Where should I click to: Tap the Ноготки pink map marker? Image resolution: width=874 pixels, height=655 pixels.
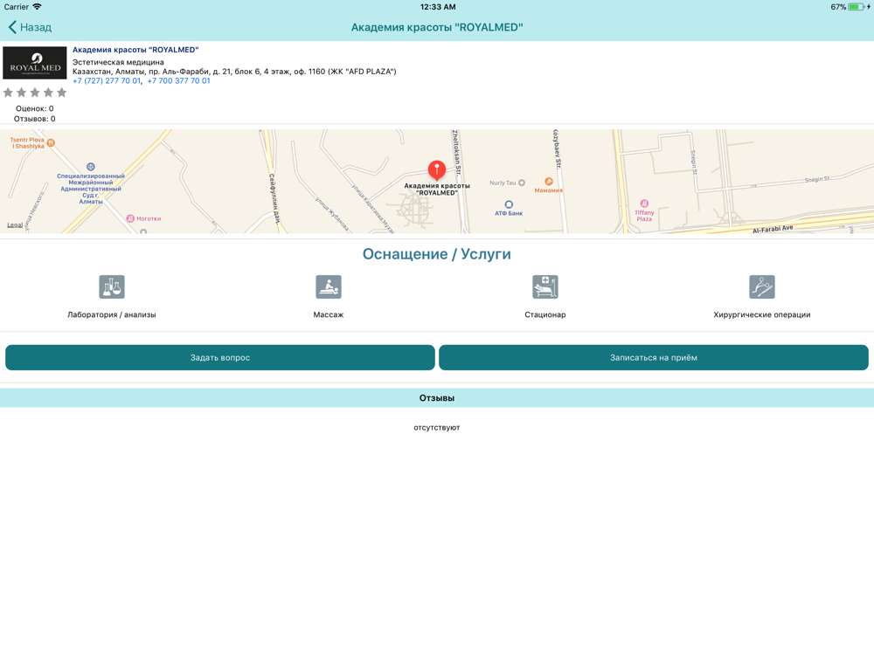[130, 218]
